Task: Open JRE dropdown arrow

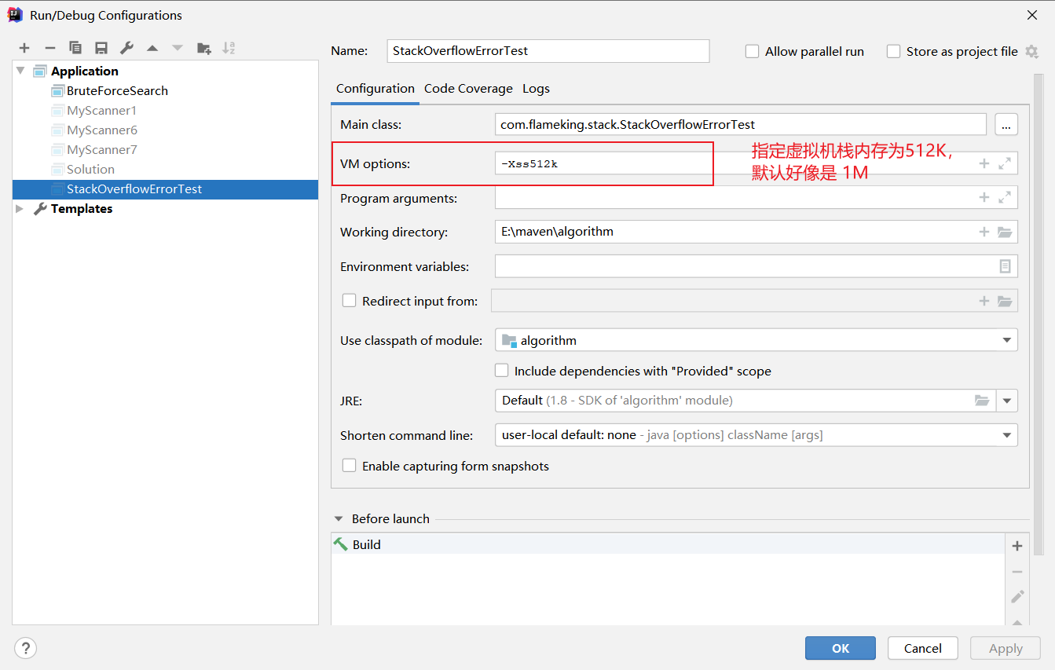Action: [1007, 401]
